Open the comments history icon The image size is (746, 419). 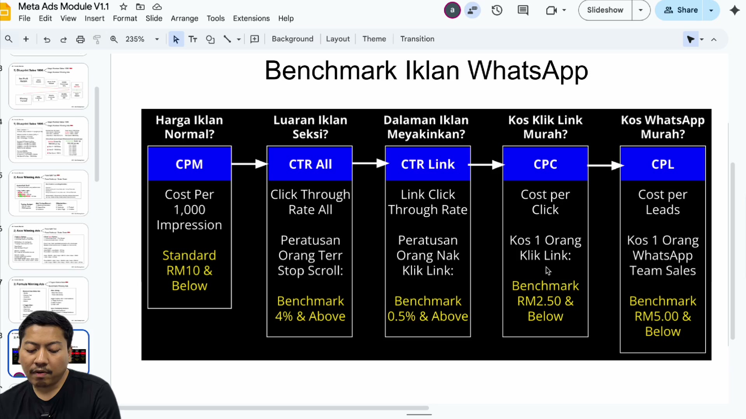(523, 10)
